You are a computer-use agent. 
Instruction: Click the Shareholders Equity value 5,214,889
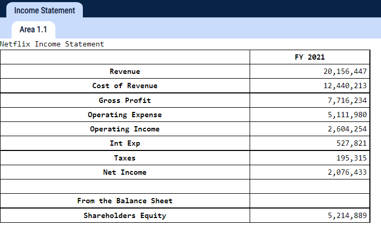tap(347, 215)
